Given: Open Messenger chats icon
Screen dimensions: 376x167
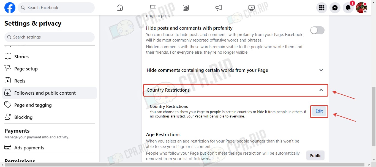Looking at the screenshot, I should click(x=335, y=8).
